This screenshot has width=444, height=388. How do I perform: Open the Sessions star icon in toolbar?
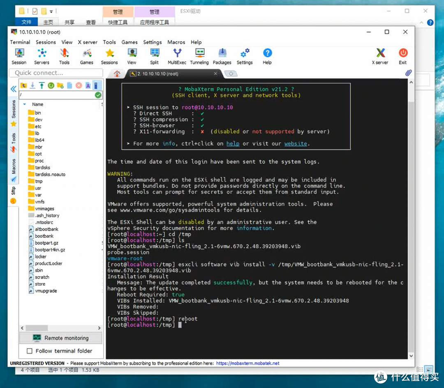pos(109,56)
